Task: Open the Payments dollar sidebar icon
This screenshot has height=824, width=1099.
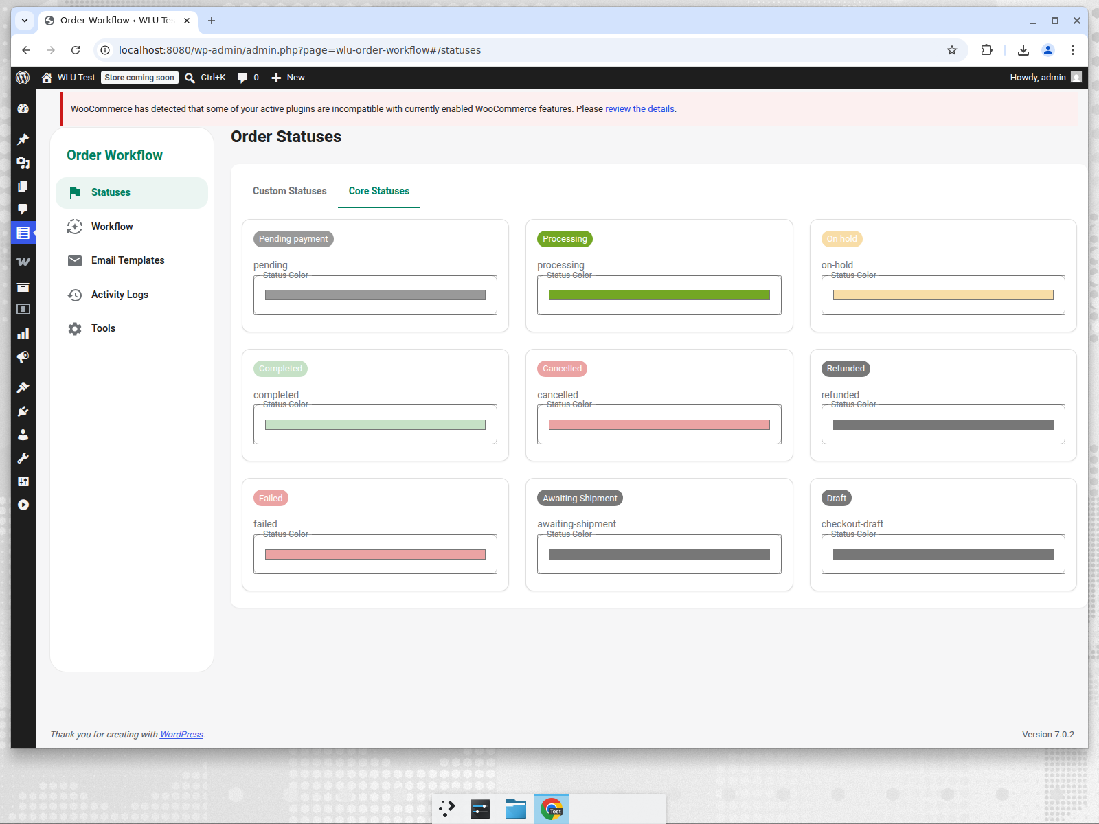Action: pos(23,309)
